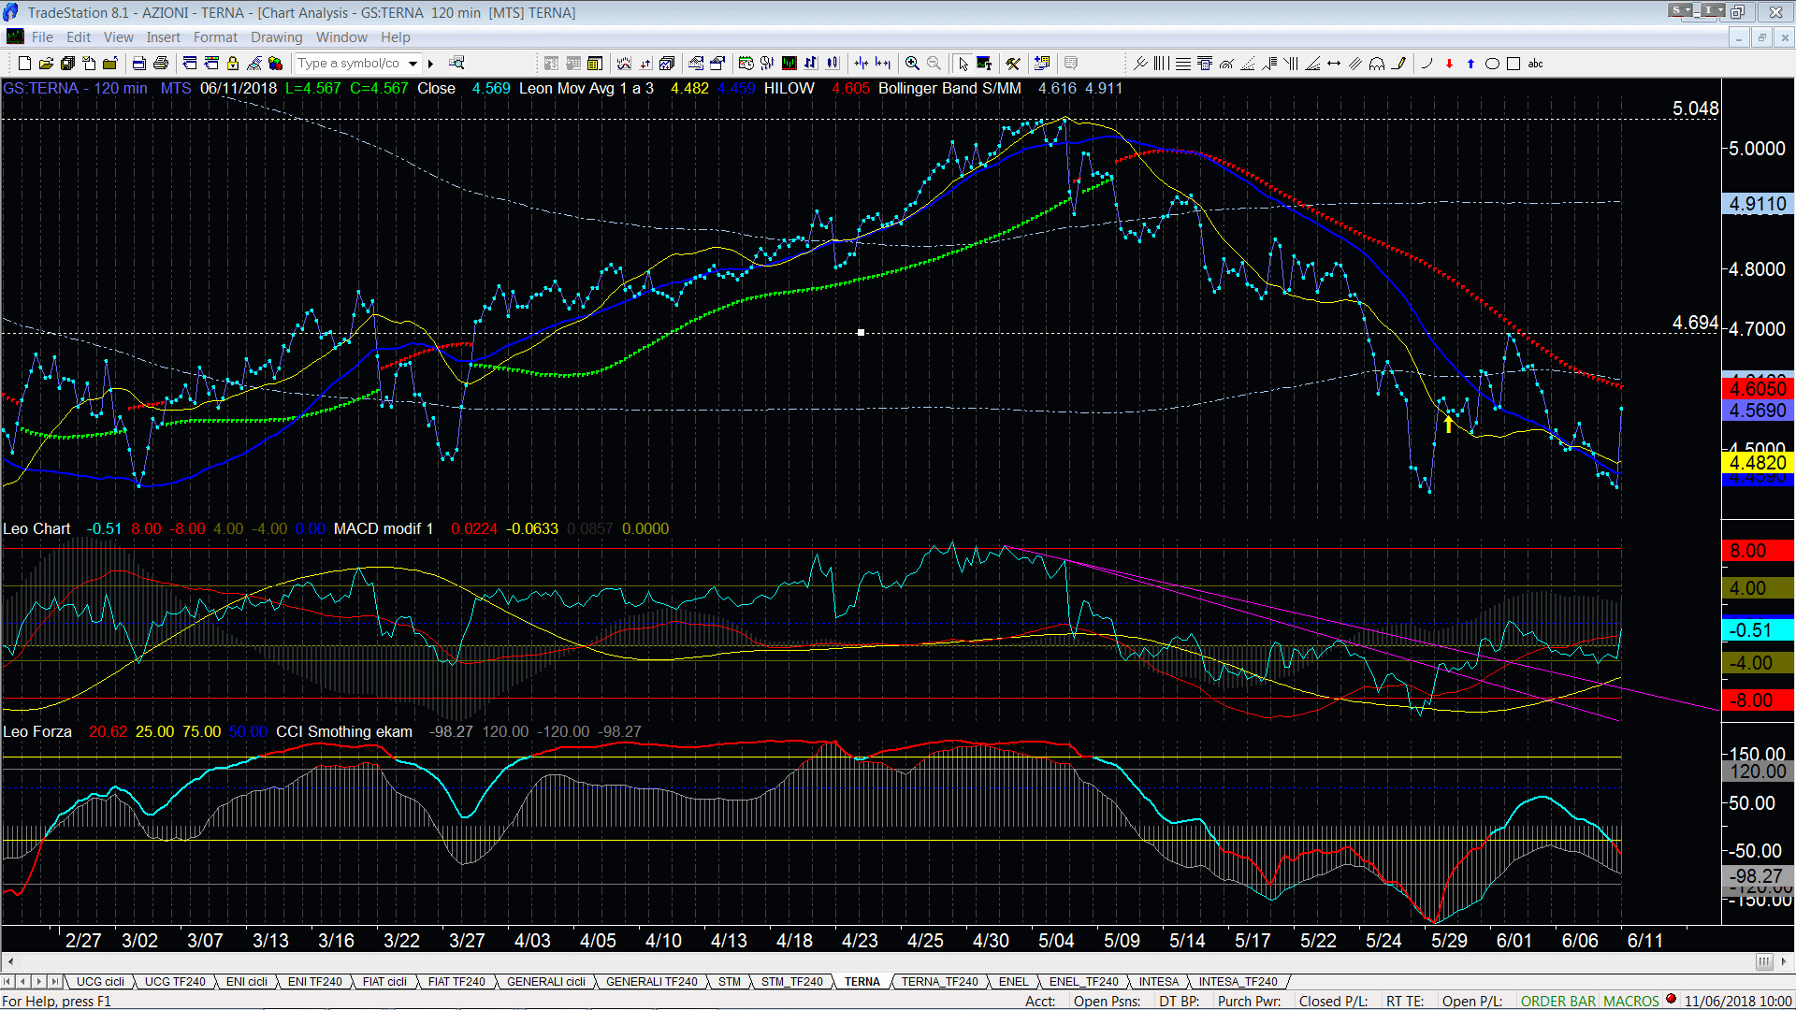This screenshot has width=1796, height=1010.
Task: Click the red 4.6050 price label
Action: click(x=1758, y=389)
